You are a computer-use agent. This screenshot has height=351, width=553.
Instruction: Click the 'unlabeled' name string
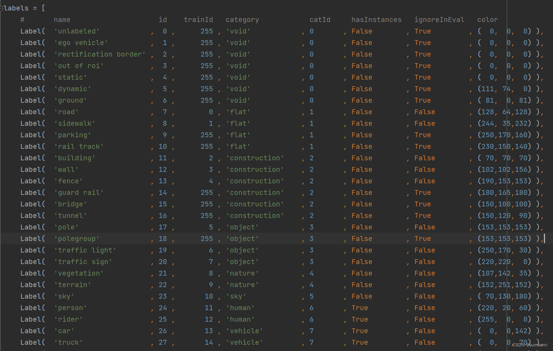point(77,31)
